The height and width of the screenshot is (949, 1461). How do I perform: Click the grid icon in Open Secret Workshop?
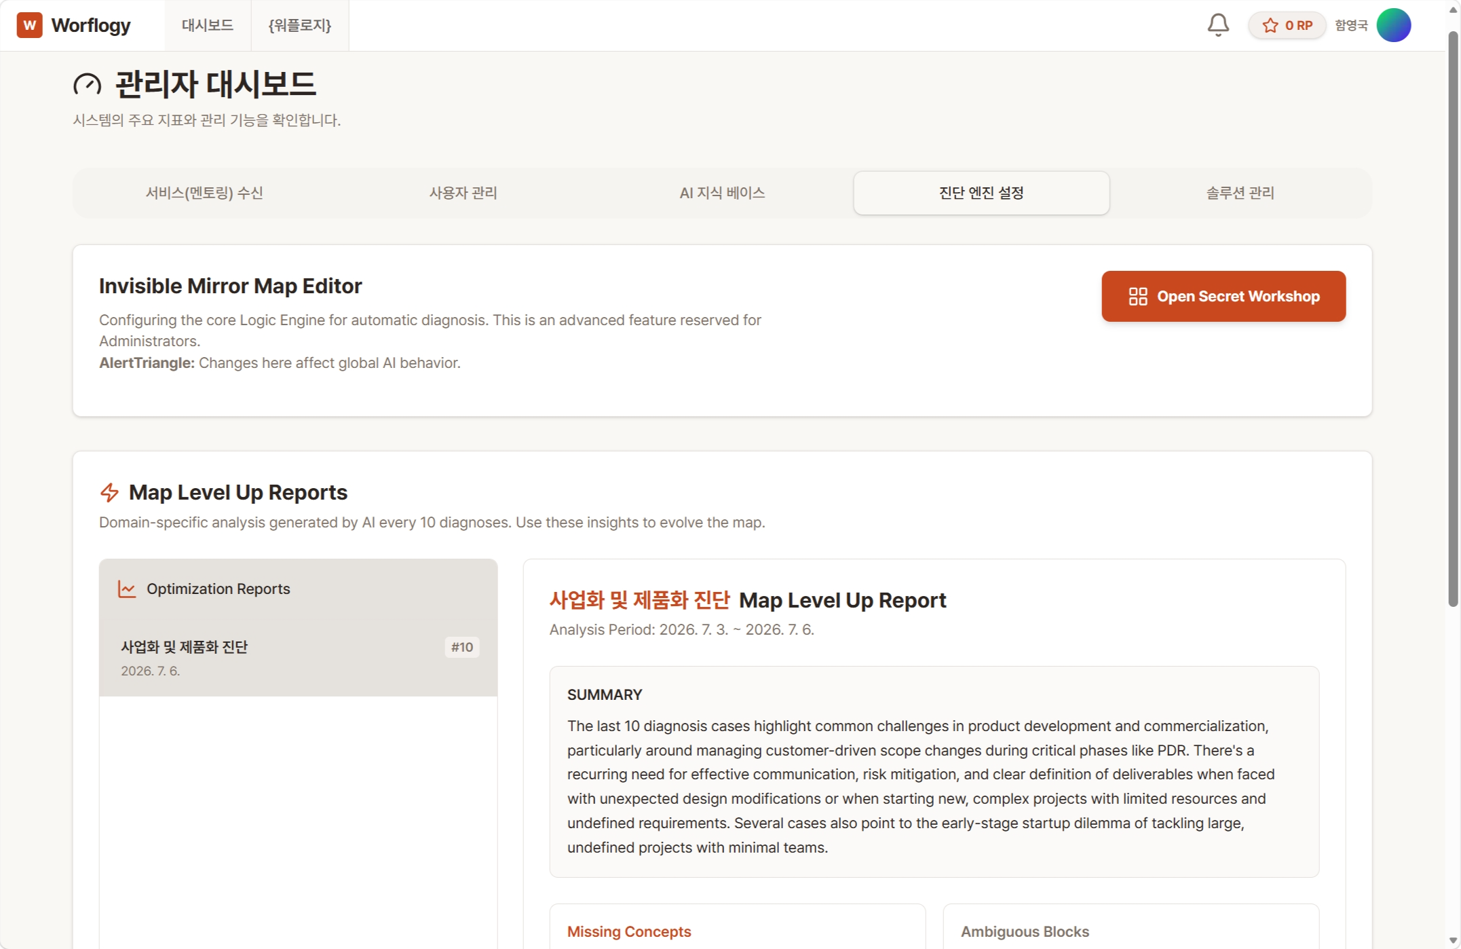[x=1137, y=297]
